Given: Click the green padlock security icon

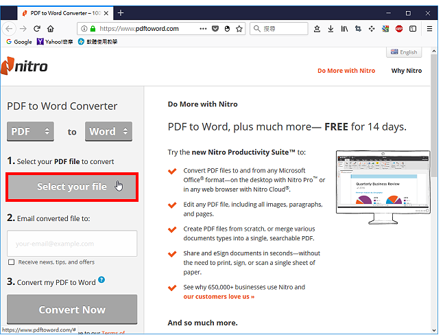Looking at the screenshot, I should tap(93, 29).
